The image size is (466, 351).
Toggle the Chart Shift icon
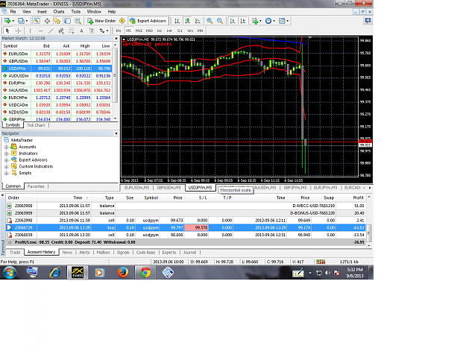click(243, 21)
